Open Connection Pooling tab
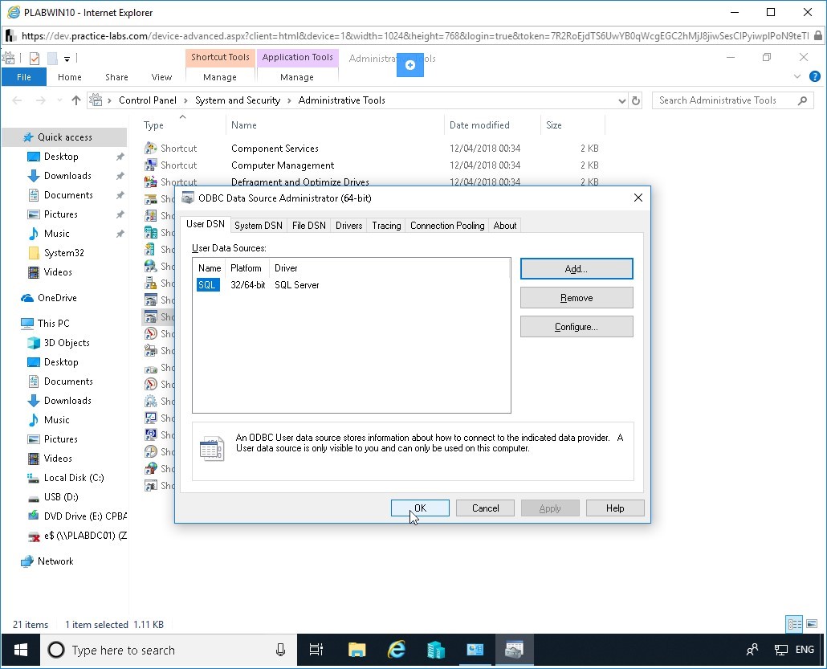 [x=447, y=226]
